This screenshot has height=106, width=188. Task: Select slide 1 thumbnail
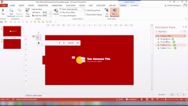pos(12,31)
